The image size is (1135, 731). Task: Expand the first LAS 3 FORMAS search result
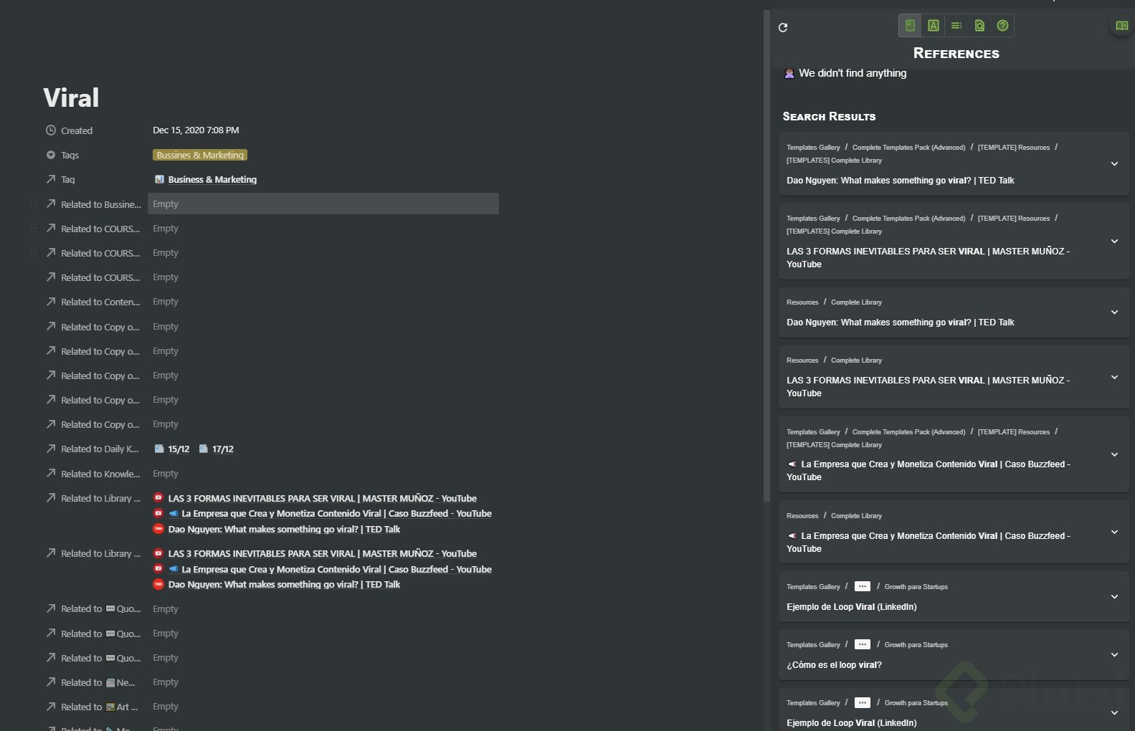(1114, 242)
